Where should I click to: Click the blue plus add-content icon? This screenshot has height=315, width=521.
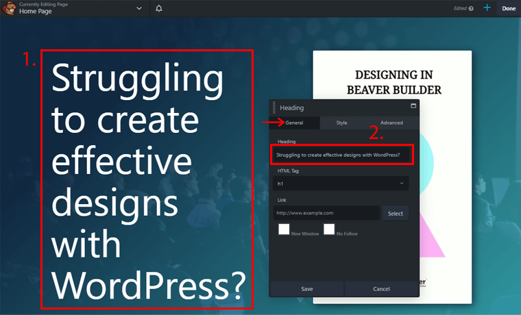pos(487,8)
